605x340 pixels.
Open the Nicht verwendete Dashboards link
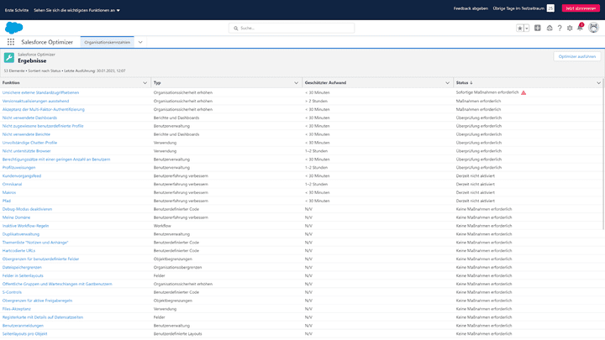[x=30, y=118]
